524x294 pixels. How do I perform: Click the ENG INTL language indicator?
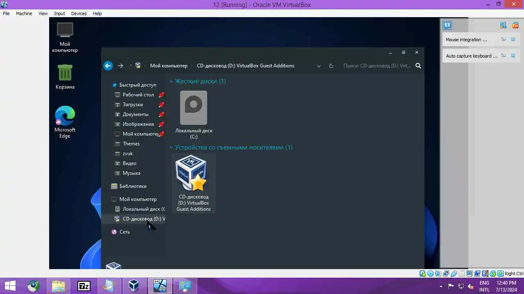click(484, 286)
